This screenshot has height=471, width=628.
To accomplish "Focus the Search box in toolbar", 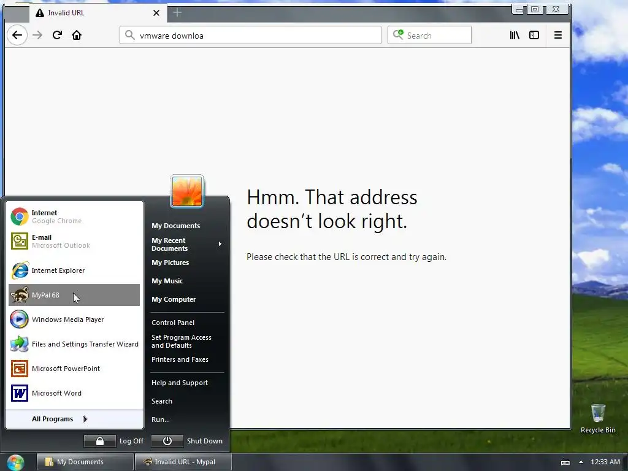I will click(x=429, y=35).
